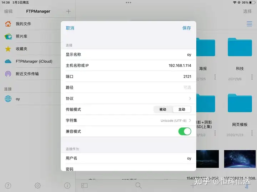
Task: Edit Username (用户名) field
Action: coord(128,158)
